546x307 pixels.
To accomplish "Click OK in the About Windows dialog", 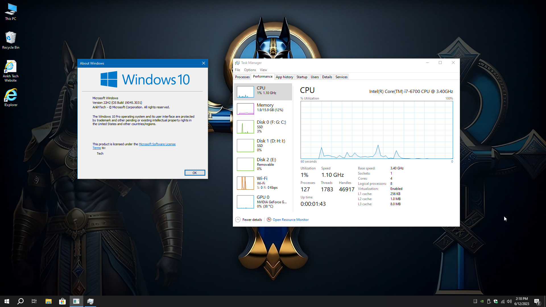I will point(195,173).
